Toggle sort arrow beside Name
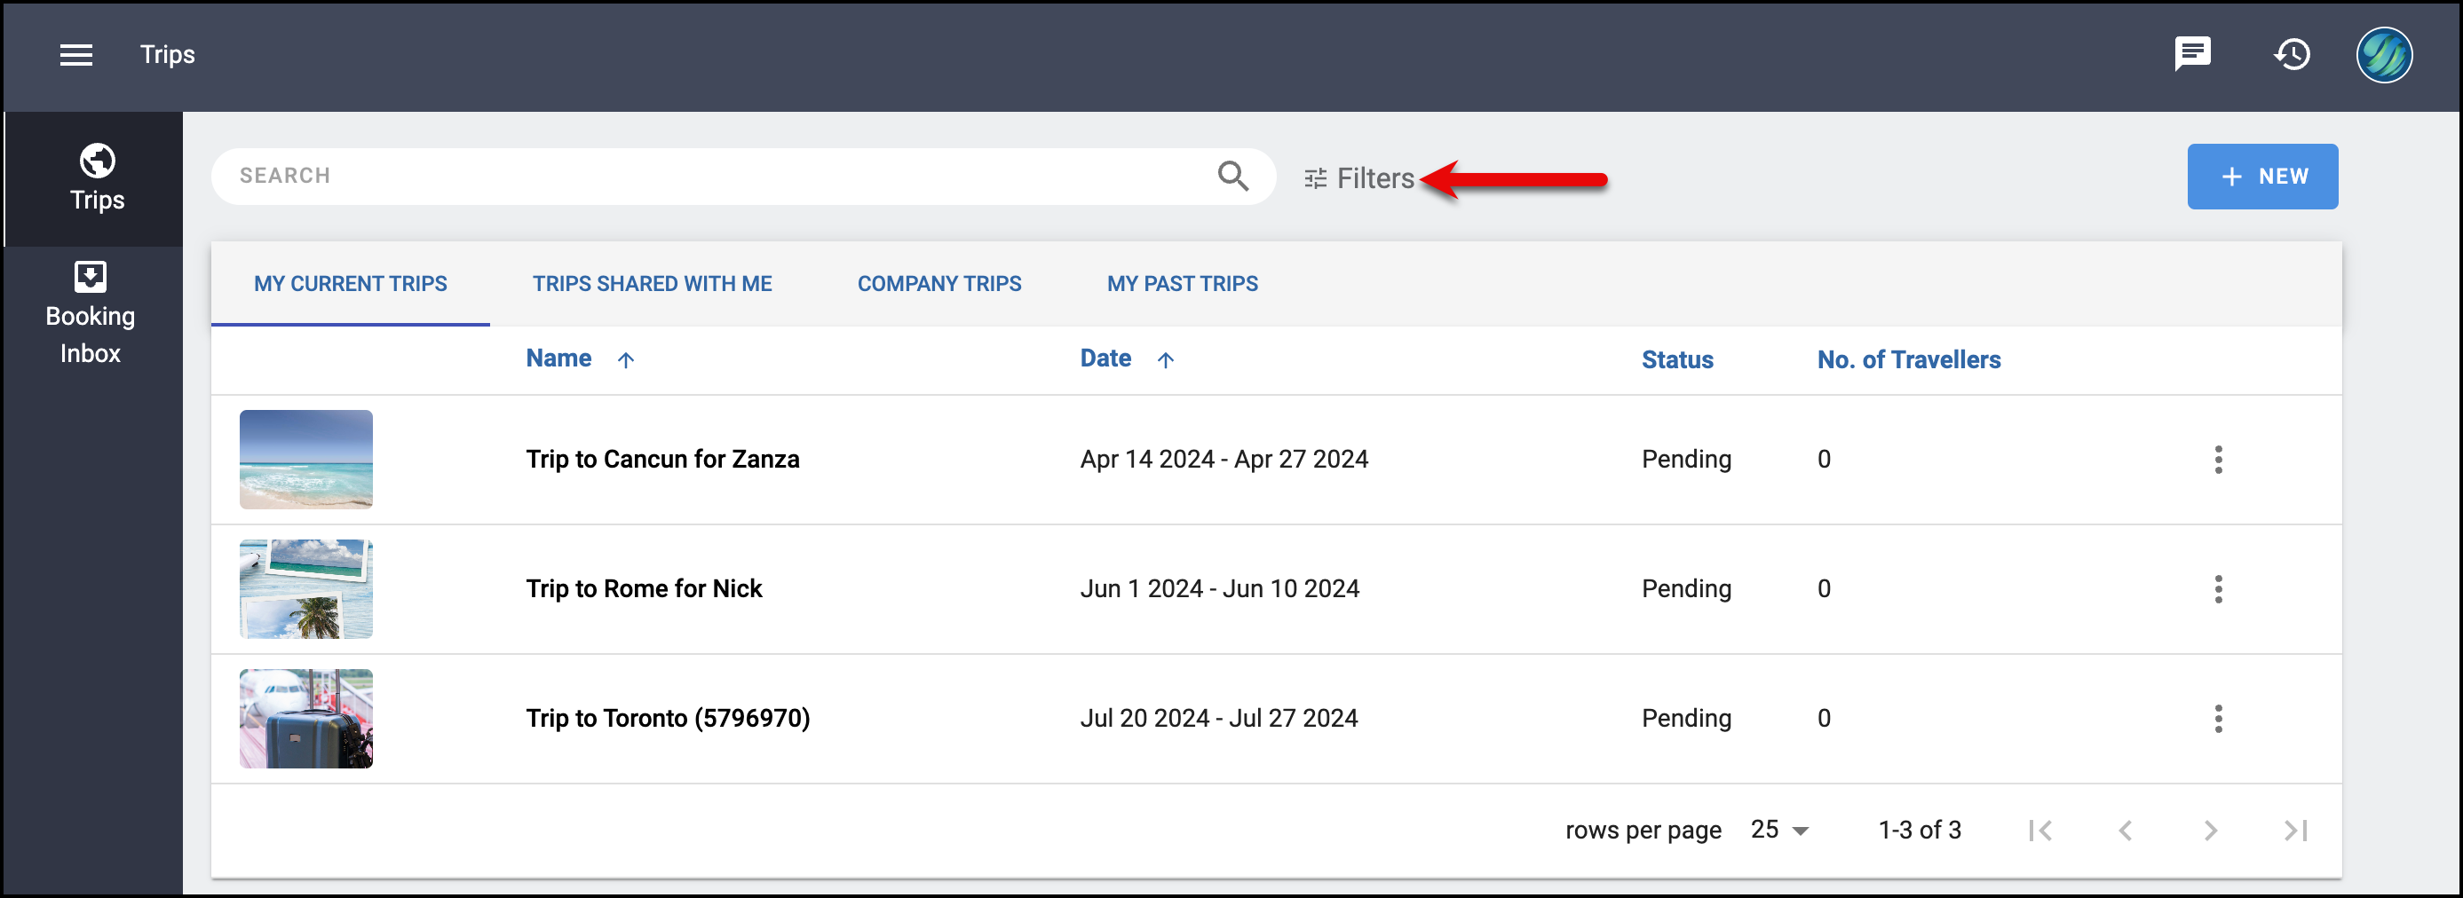2463x898 pixels. click(625, 360)
